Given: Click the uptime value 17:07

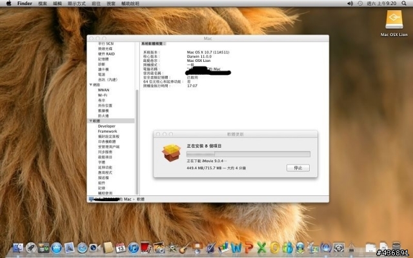Looking at the screenshot, I should point(192,86).
